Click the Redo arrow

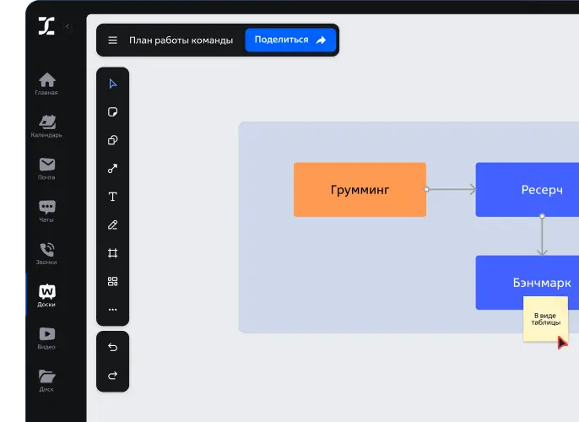point(112,376)
